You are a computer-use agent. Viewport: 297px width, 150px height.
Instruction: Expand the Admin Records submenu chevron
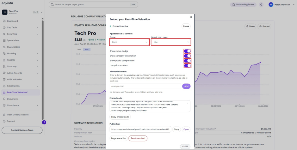[x=38, y=73]
